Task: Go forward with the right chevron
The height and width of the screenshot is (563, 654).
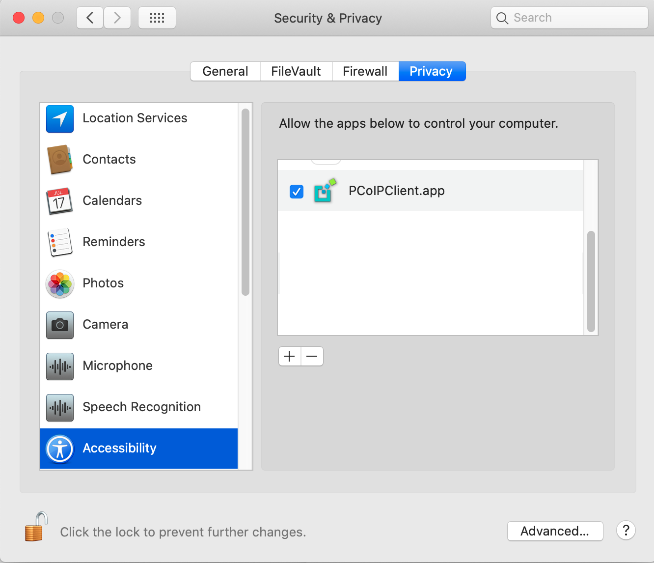Action: (x=117, y=18)
